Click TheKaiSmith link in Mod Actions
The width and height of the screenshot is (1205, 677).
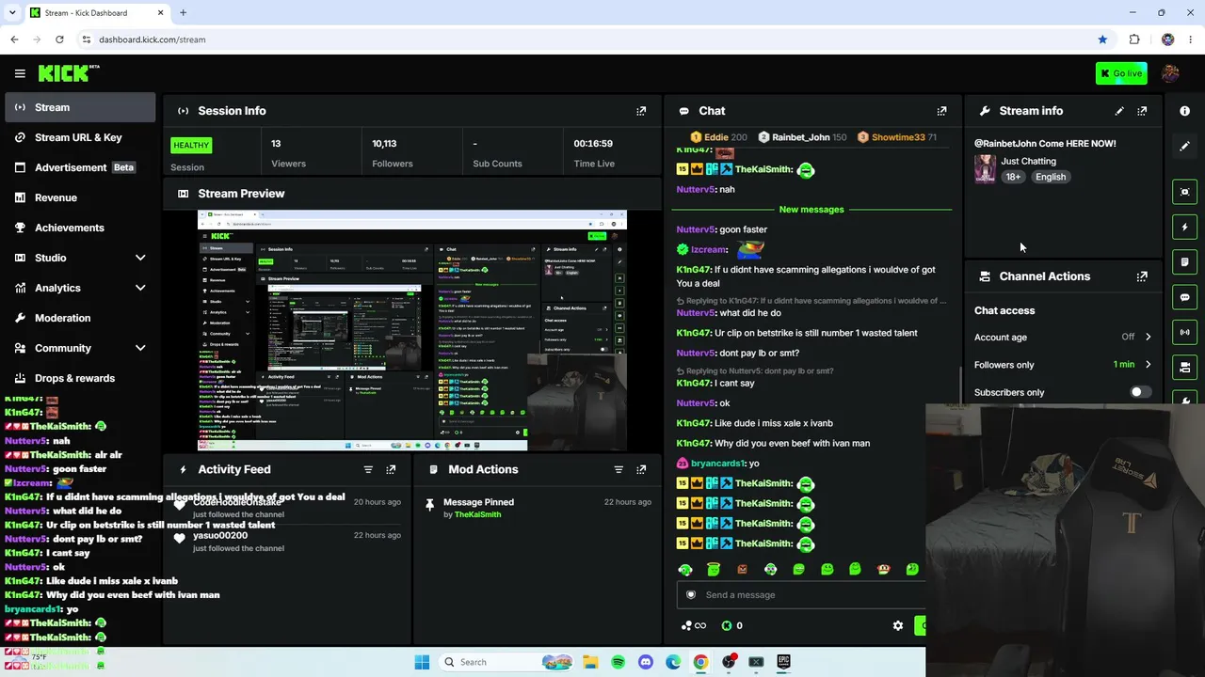point(477,514)
